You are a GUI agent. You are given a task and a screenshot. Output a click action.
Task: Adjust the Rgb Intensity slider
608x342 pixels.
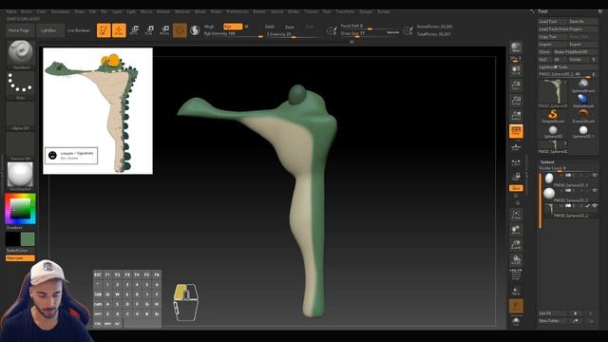pos(234,34)
